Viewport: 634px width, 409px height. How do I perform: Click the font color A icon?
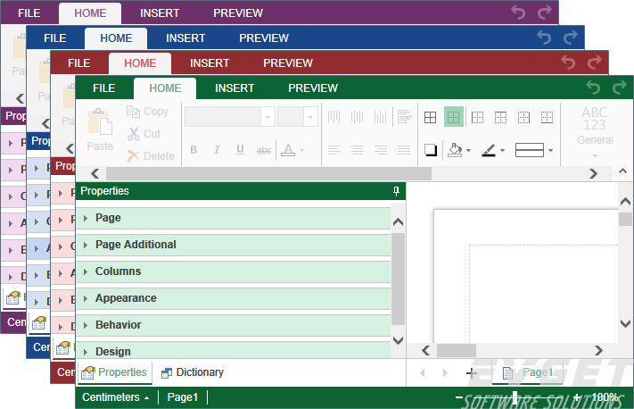[x=288, y=150]
